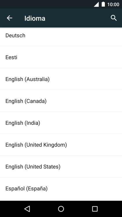This screenshot has height=217, width=122.
Task: Tap blank area of the English (Canada) row
Action: coord(83,101)
